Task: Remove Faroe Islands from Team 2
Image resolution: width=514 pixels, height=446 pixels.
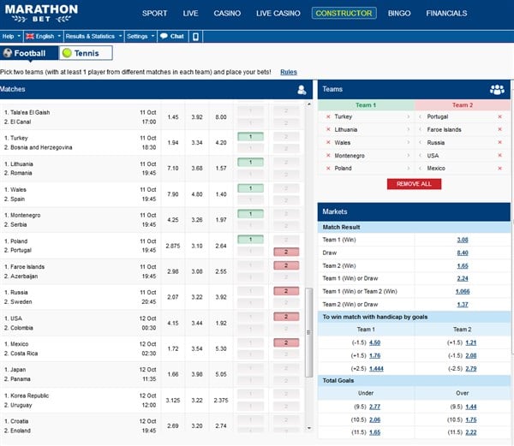Action: [x=500, y=129]
